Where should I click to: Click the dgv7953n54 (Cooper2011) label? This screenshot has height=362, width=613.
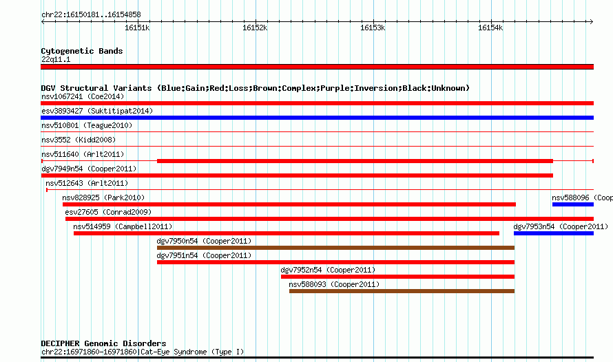[561, 226]
